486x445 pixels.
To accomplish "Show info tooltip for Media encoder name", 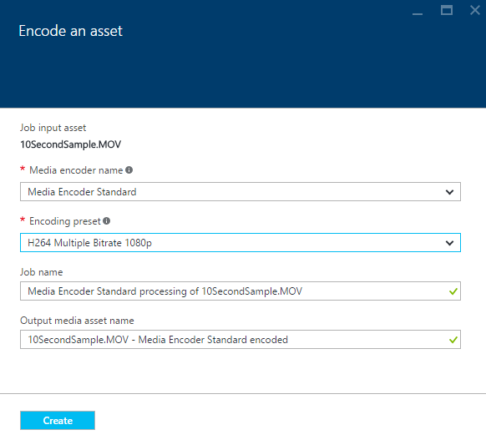I will click(129, 170).
